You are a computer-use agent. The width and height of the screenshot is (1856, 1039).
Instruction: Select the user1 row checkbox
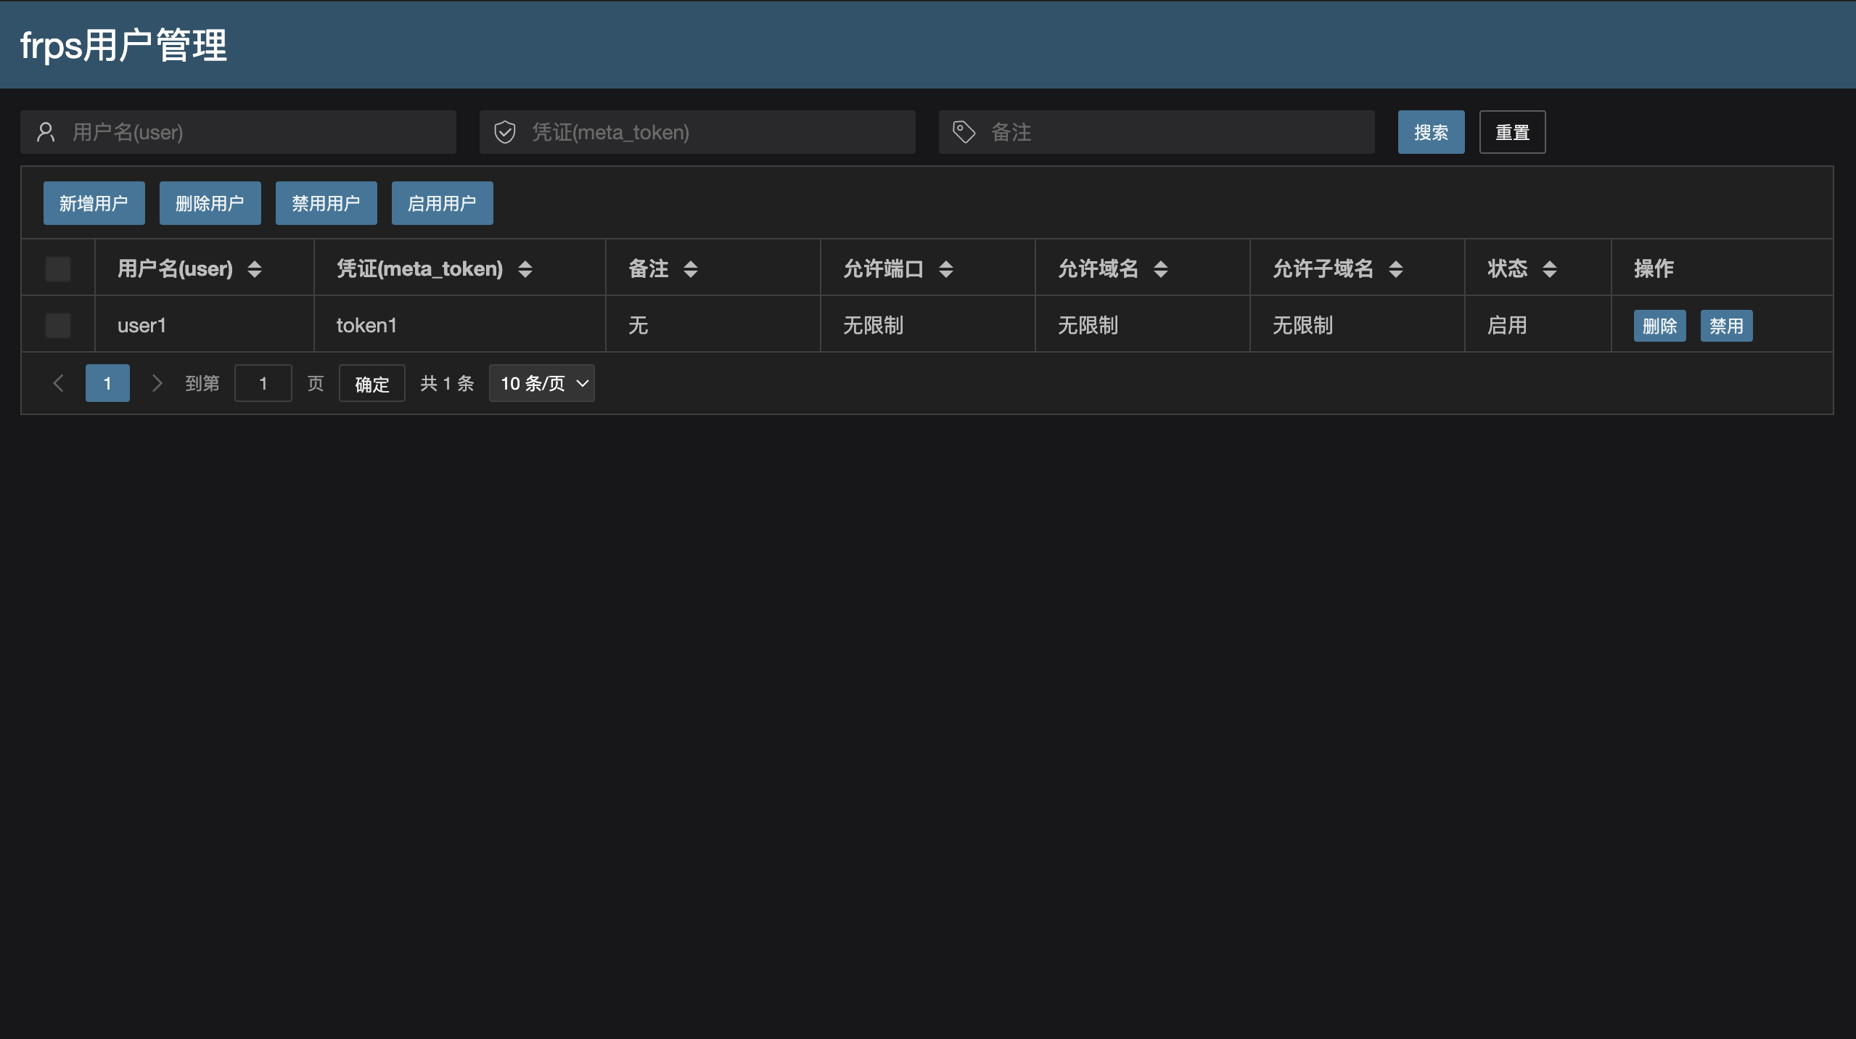58,325
